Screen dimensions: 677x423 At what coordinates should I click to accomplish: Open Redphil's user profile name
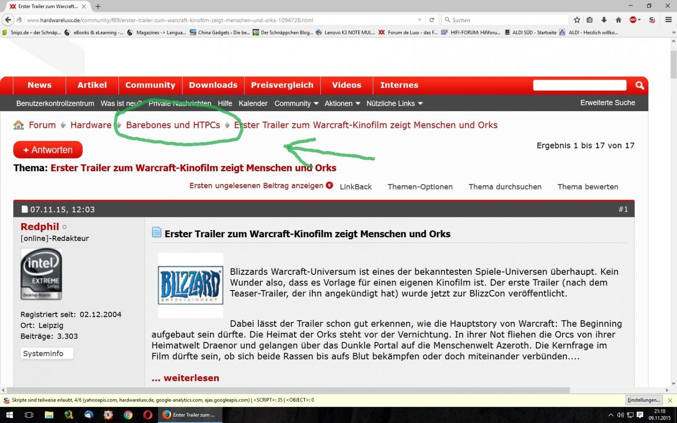coord(40,227)
